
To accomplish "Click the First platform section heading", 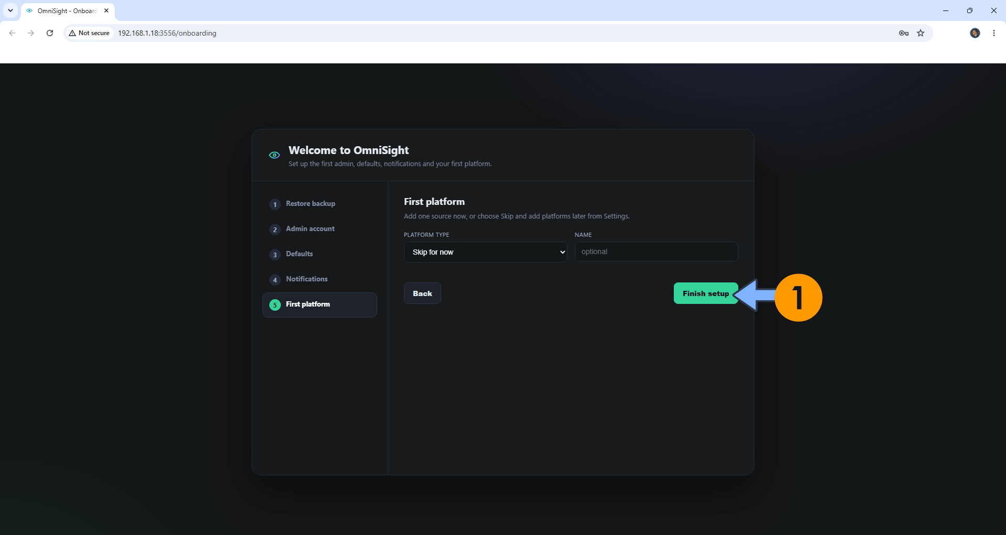I will tap(434, 202).
